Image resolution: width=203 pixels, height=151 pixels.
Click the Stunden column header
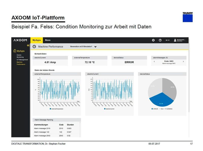[70, 125]
